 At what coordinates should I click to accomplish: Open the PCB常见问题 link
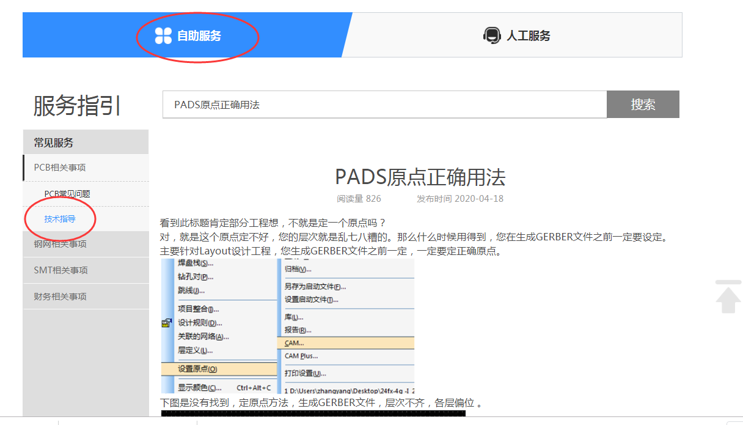coord(67,194)
